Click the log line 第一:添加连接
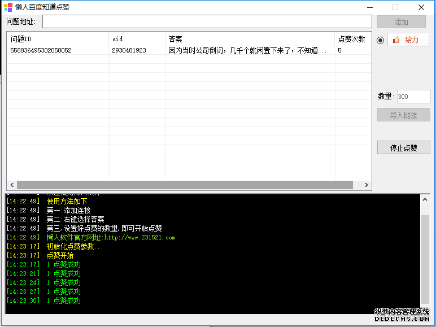The image size is (436, 327). click(69, 210)
